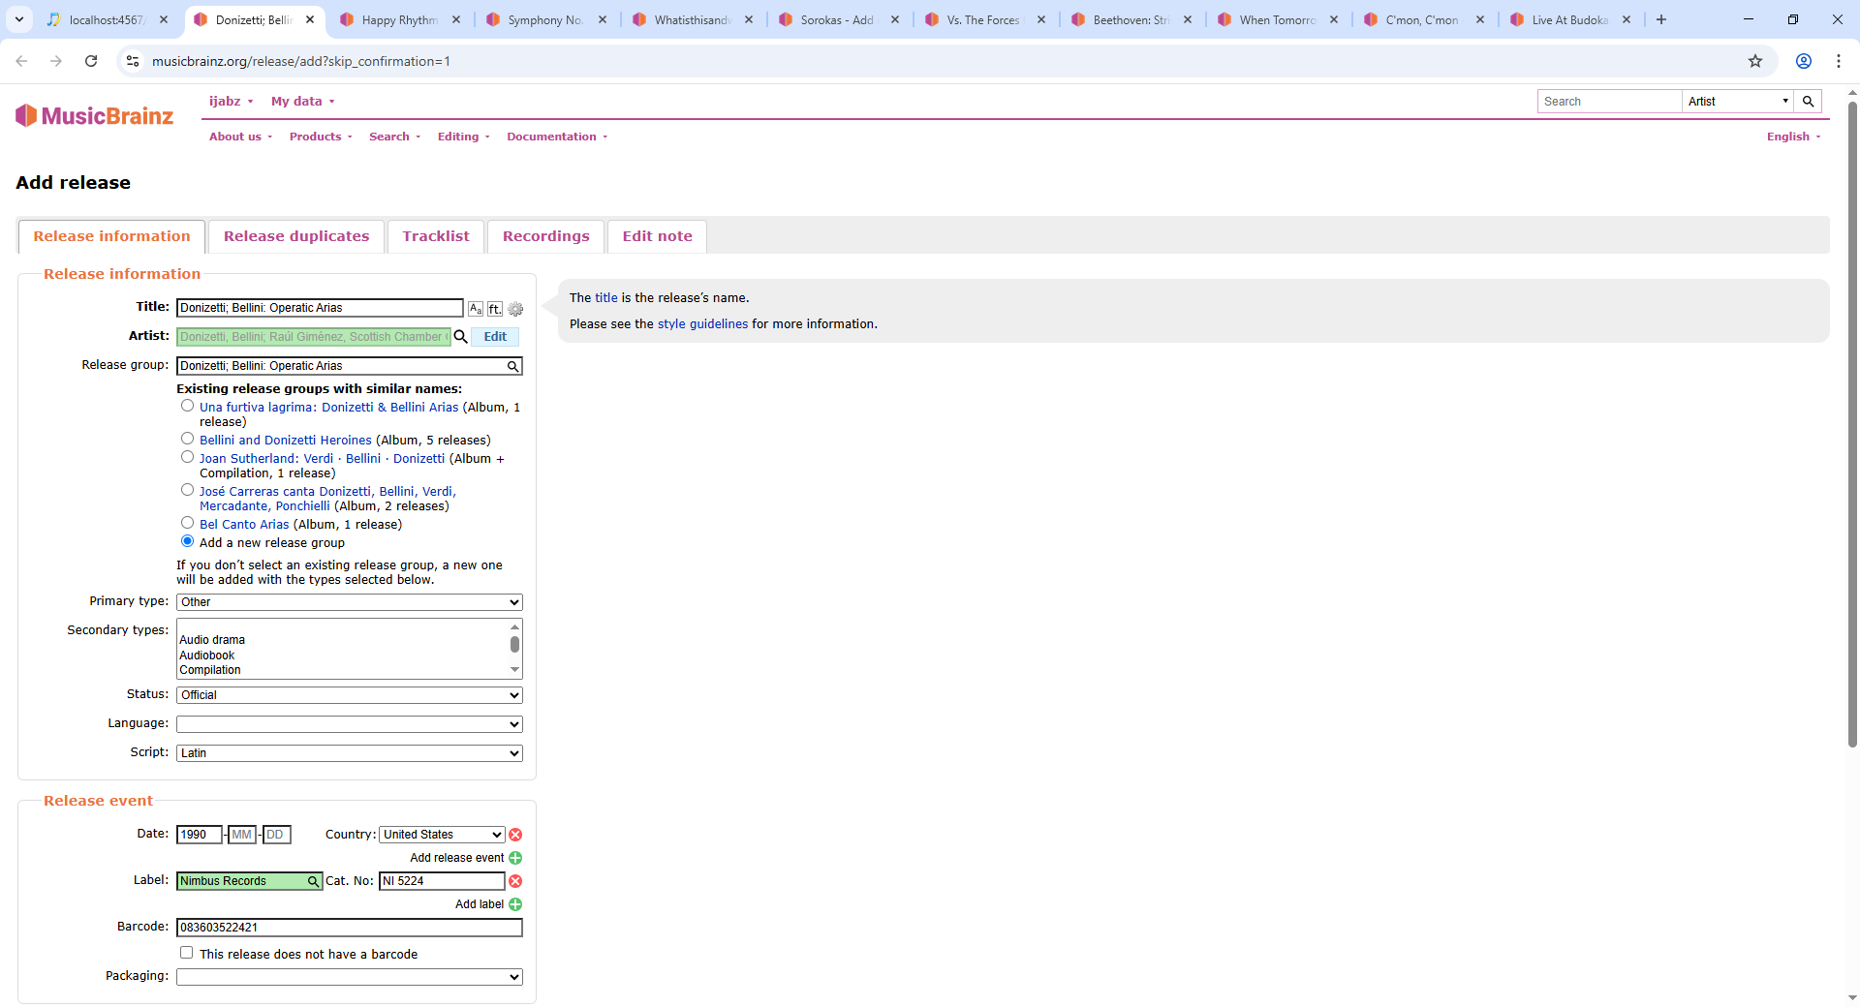
Task: Go back to the previous page
Action: [x=21, y=61]
